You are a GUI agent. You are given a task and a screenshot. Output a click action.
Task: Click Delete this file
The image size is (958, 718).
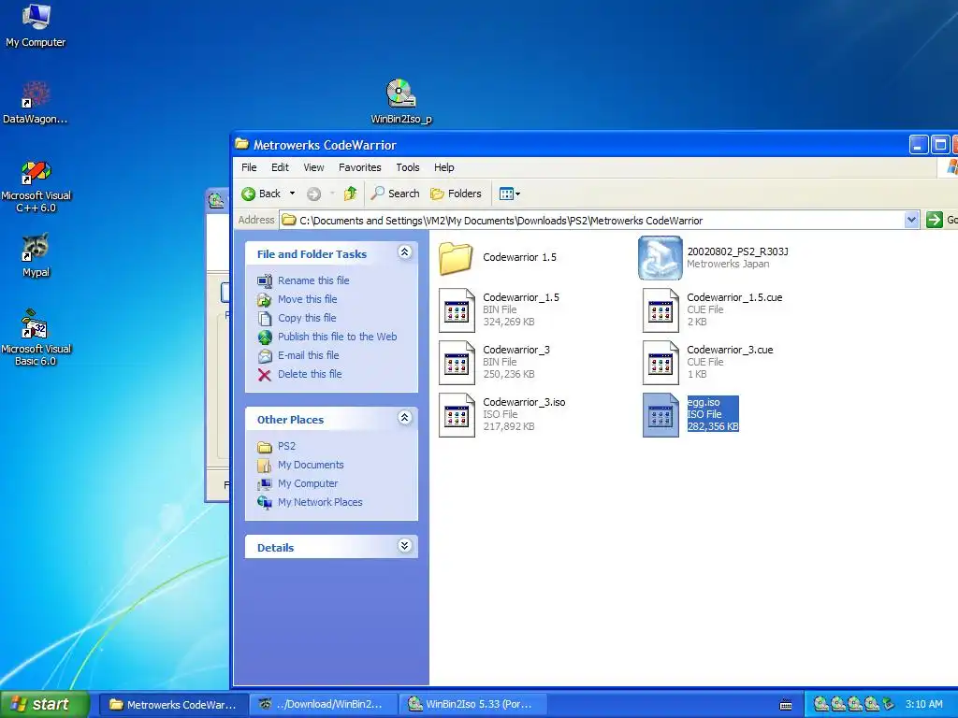coord(310,374)
